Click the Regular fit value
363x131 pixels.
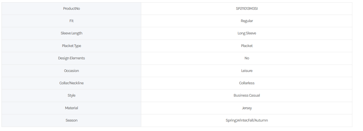[247, 21]
